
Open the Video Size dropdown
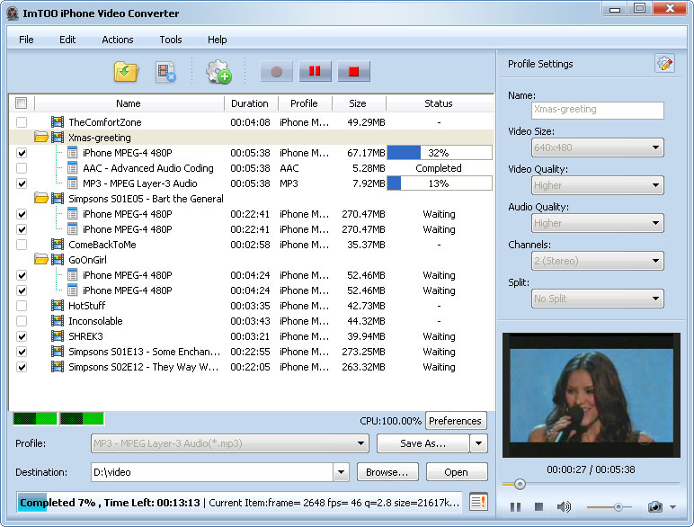coord(597,147)
